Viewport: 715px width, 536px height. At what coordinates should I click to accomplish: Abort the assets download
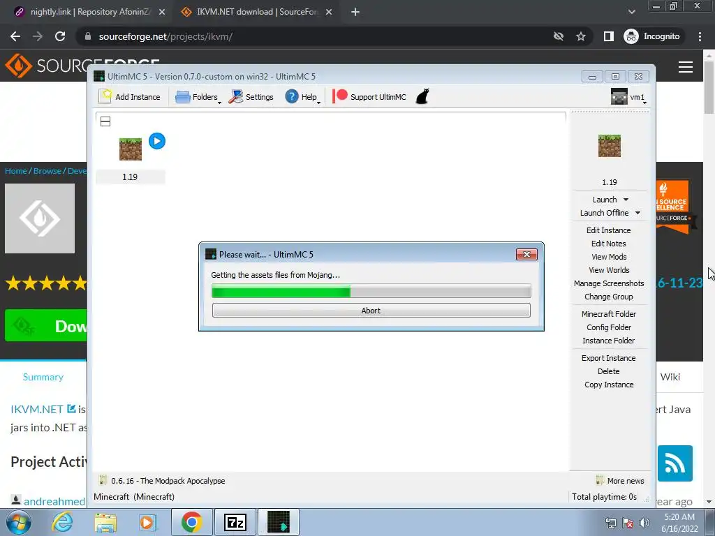371,311
